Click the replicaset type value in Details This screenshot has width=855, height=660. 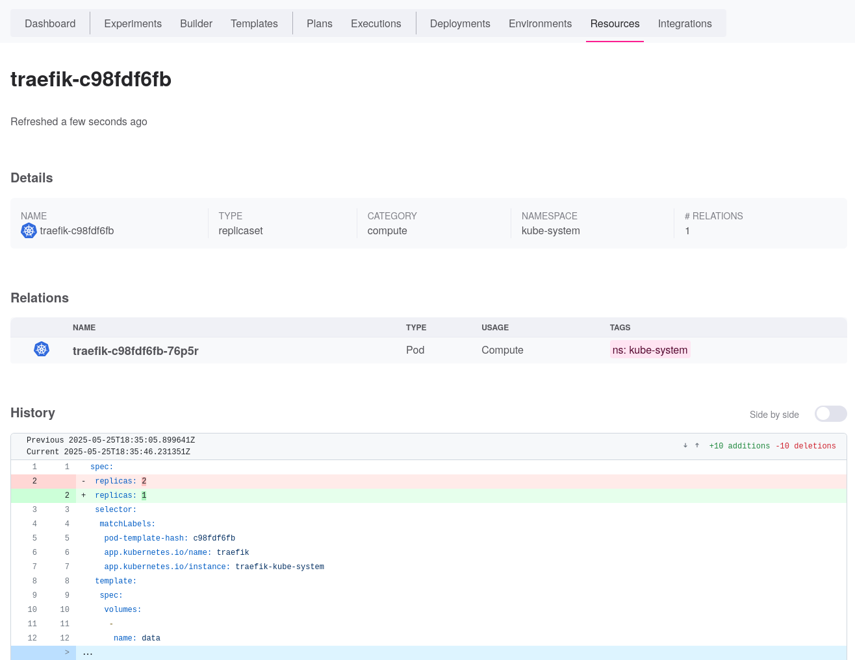coord(240,230)
